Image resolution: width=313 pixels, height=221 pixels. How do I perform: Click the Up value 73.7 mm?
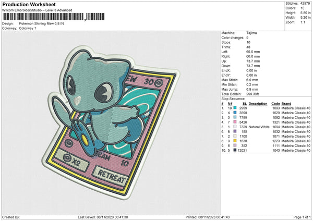pos(253,61)
